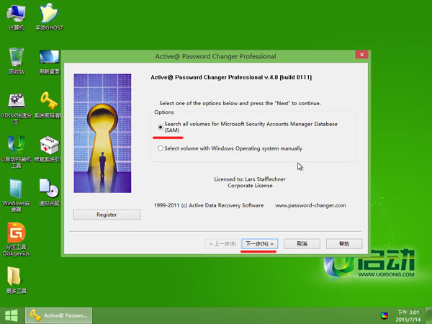Click 'Corporate License' text
432x324 pixels.
pyautogui.click(x=250, y=186)
